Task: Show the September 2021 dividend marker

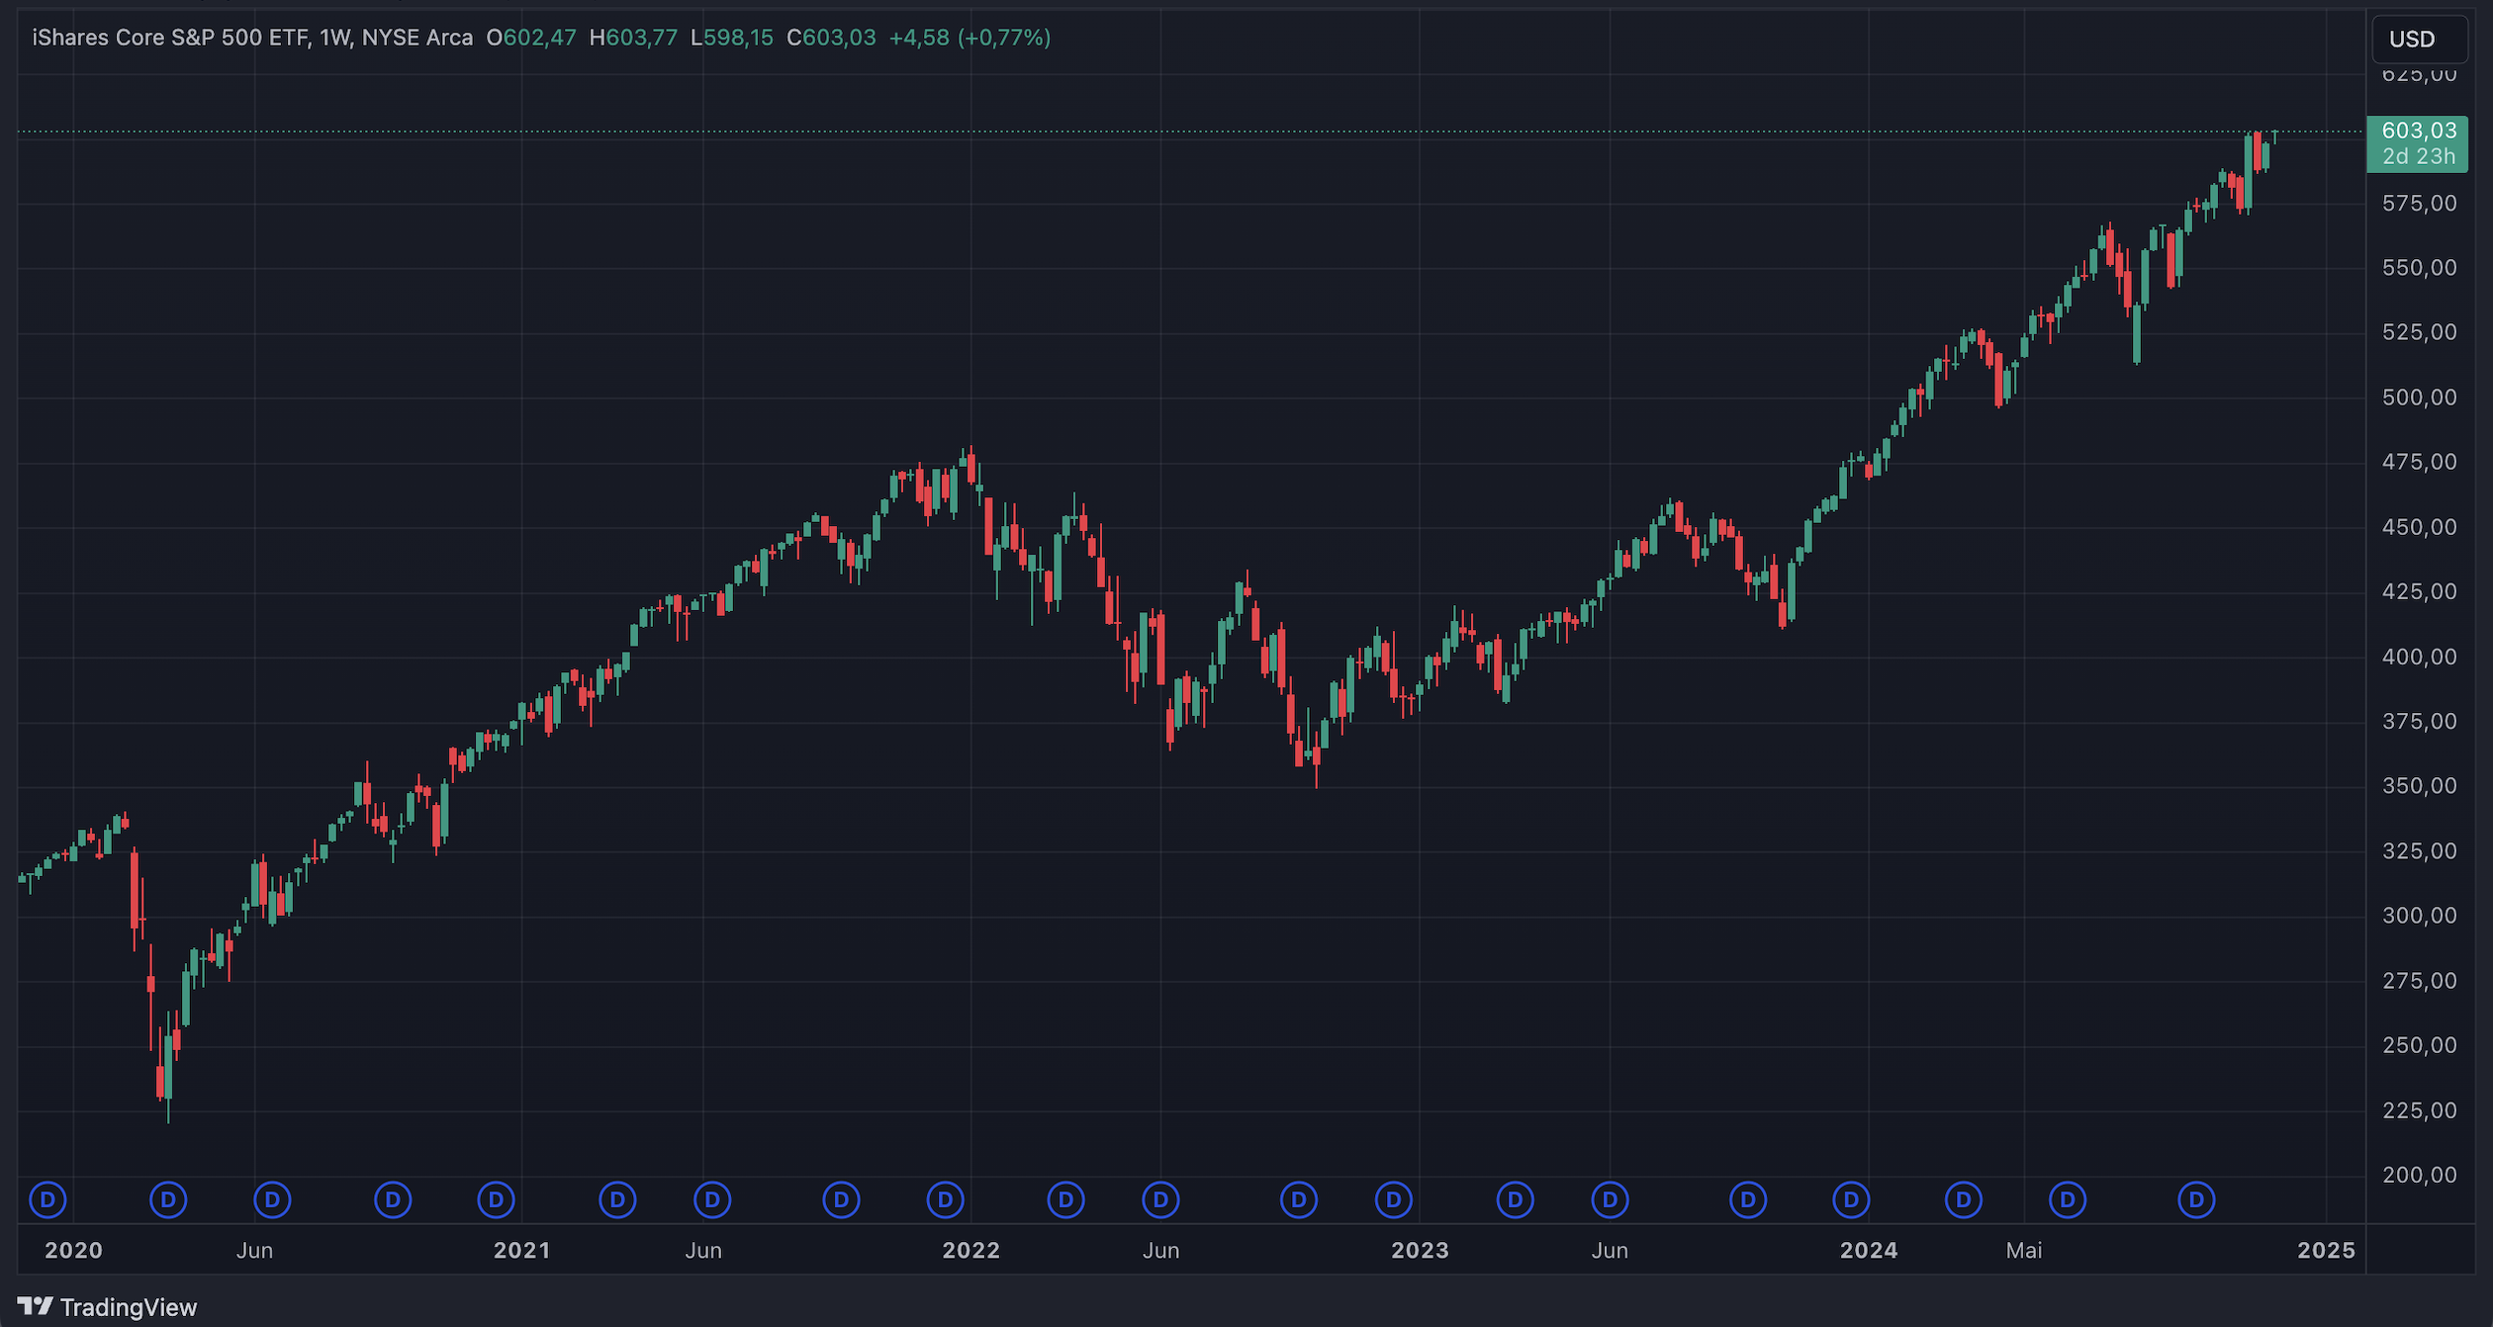Action: [841, 1200]
